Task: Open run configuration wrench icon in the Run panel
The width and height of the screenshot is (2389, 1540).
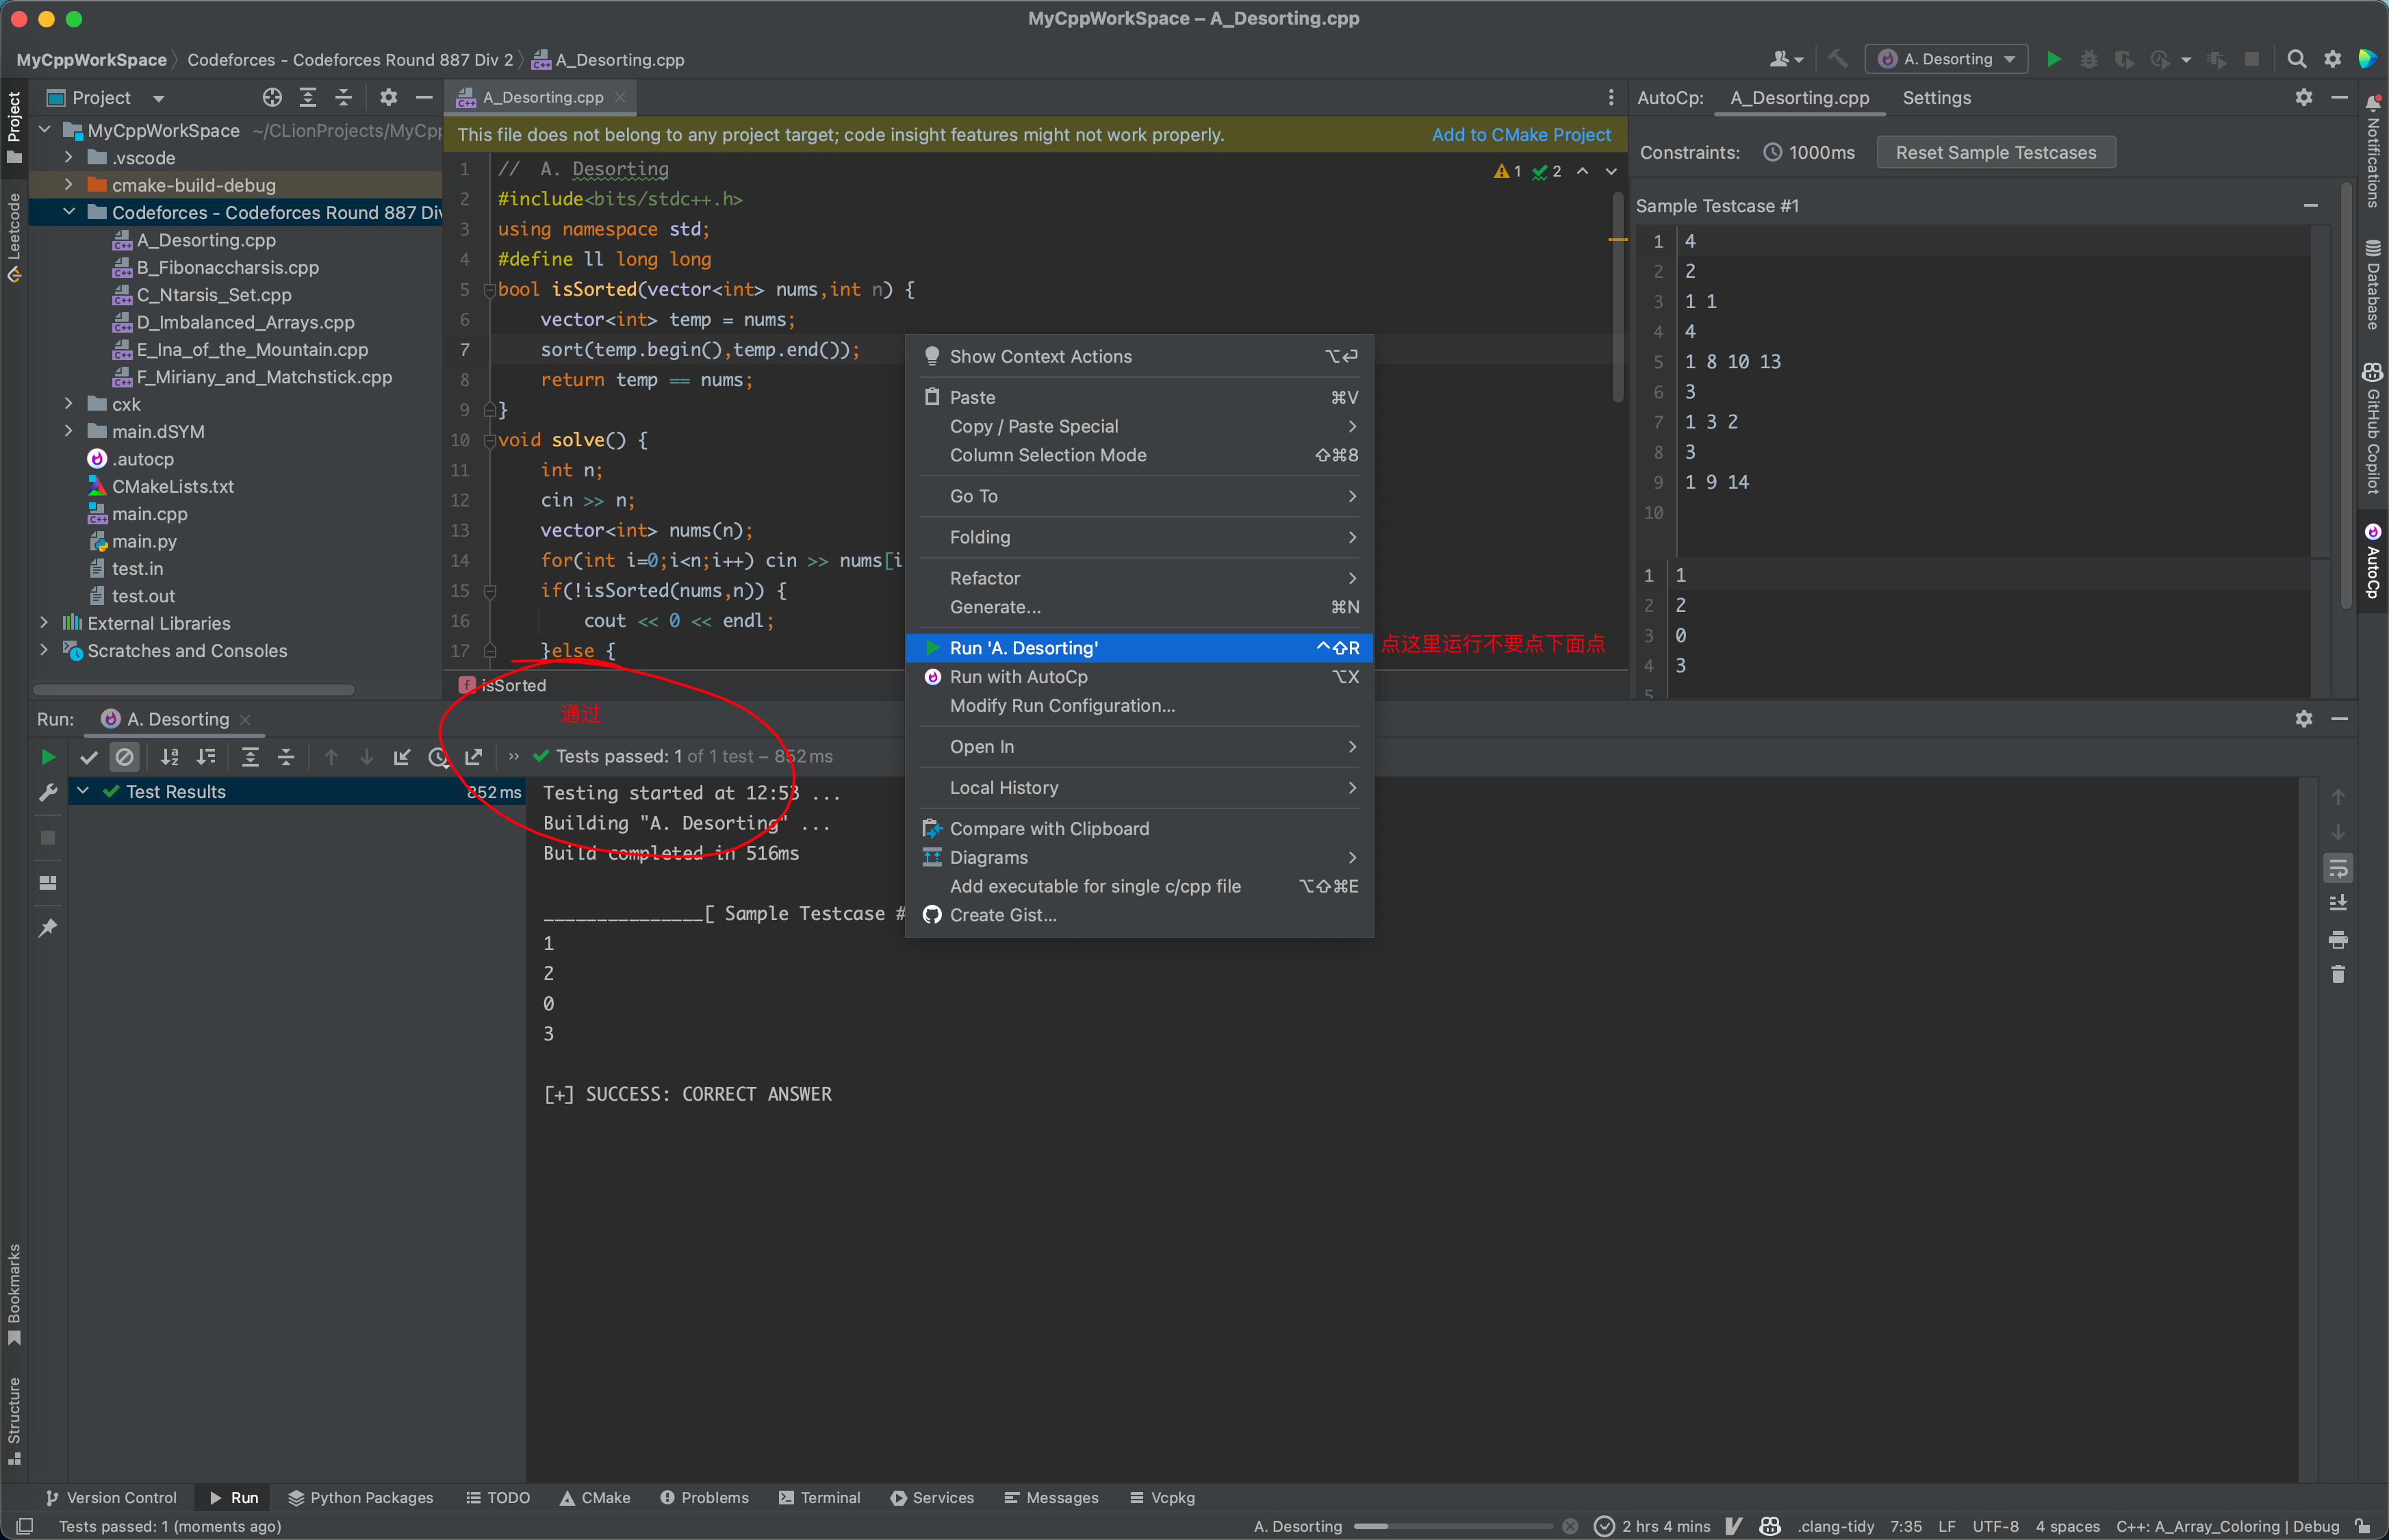Action: coord(47,793)
